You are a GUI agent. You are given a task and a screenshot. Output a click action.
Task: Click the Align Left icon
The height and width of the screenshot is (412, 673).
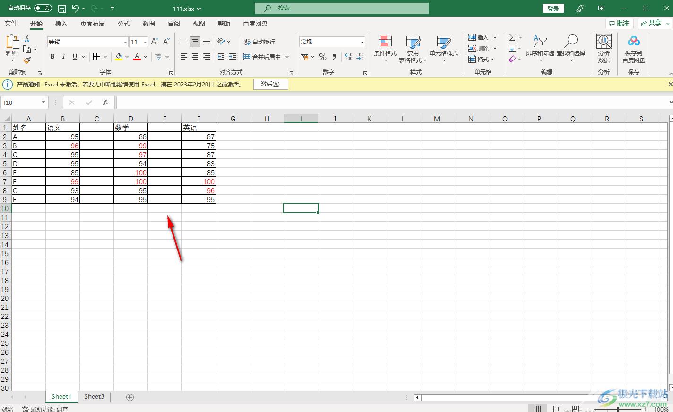[184, 57]
